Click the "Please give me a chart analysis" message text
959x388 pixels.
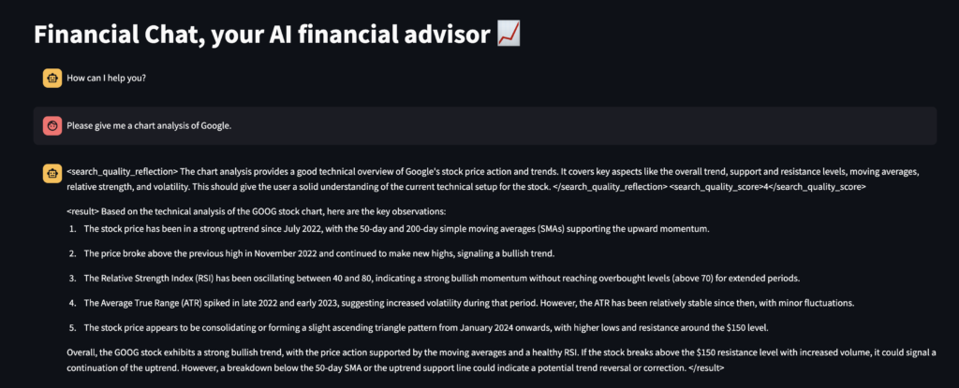click(x=149, y=126)
